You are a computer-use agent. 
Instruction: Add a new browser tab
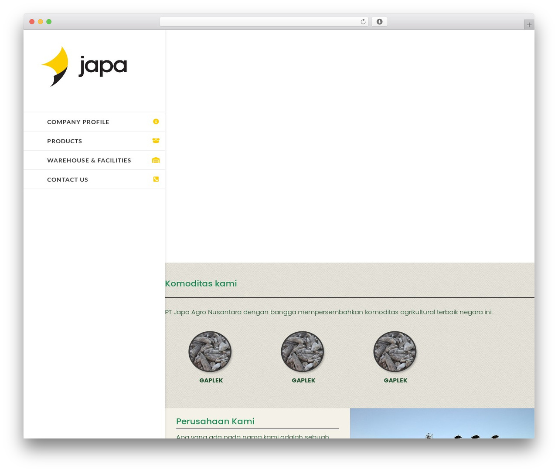pyautogui.click(x=529, y=25)
